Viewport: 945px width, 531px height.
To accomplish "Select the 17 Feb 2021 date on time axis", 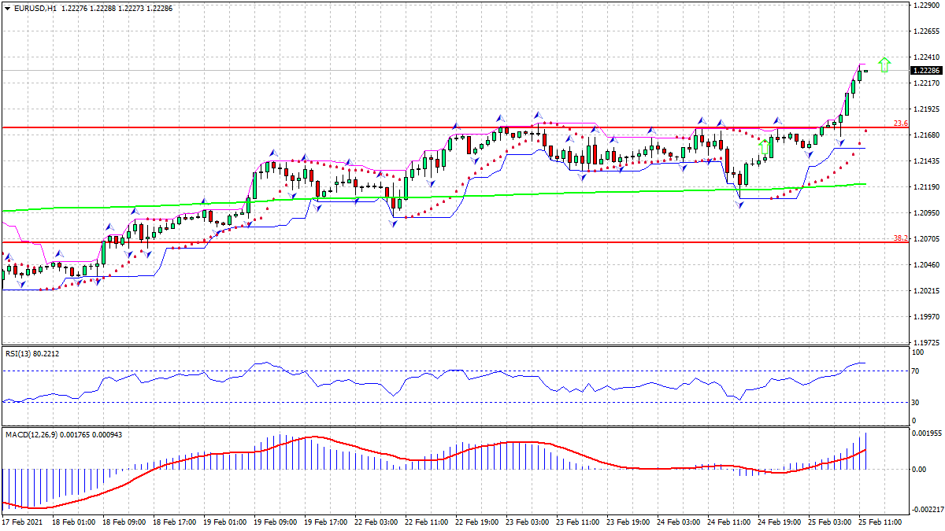I will point(21,522).
